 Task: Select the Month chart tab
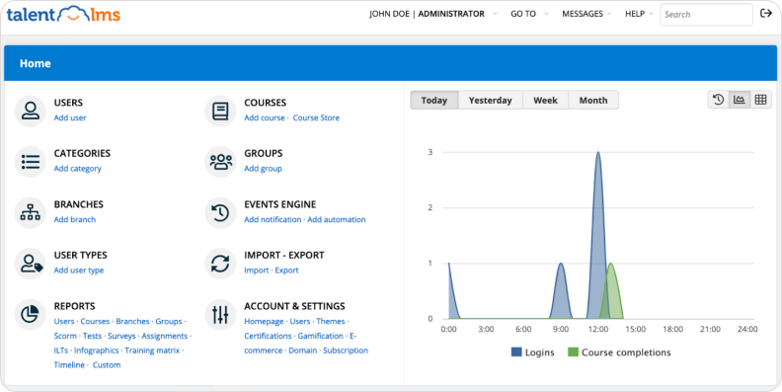click(593, 101)
